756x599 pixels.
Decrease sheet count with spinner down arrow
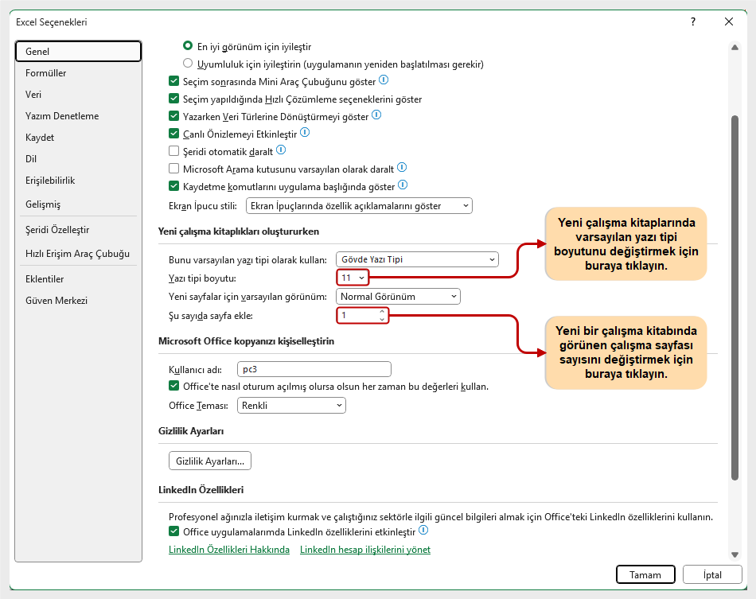tap(382, 319)
